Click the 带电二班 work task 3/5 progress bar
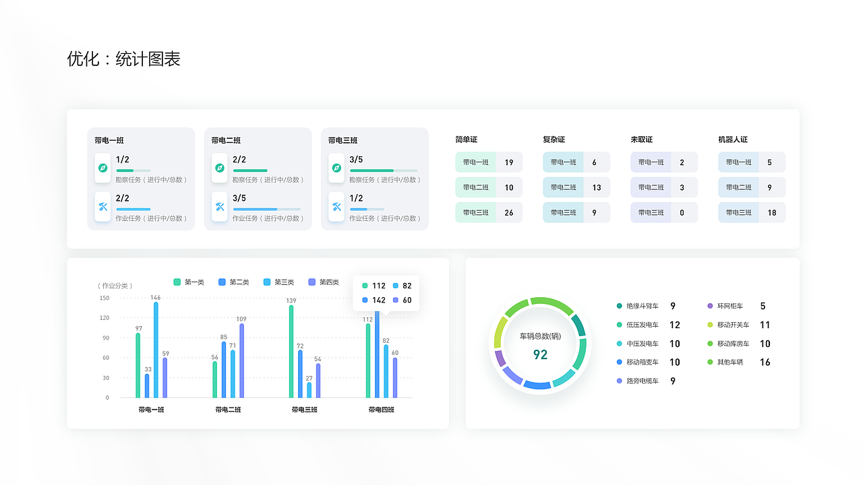The height and width of the screenshot is (485, 863). tap(266, 209)
